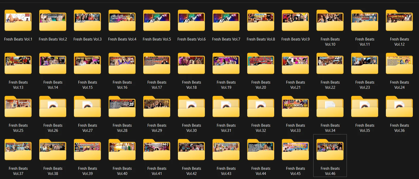Click the Fresh Beats Vol.41 folder icon

pos(157,150)
